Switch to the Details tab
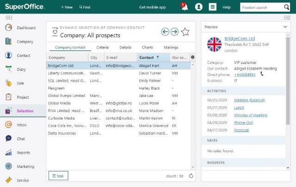This screenshot has width=296, height=187. click(x=125, y=47)
